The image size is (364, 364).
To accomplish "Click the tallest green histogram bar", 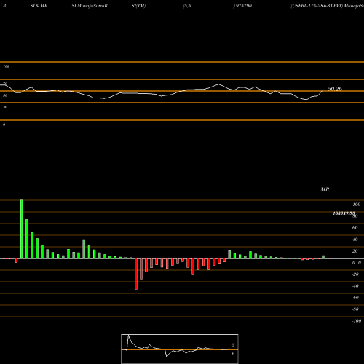I will pos(22,229).
